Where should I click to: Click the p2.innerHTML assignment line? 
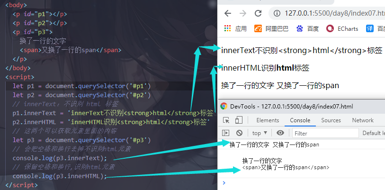[x=111, y=122]
